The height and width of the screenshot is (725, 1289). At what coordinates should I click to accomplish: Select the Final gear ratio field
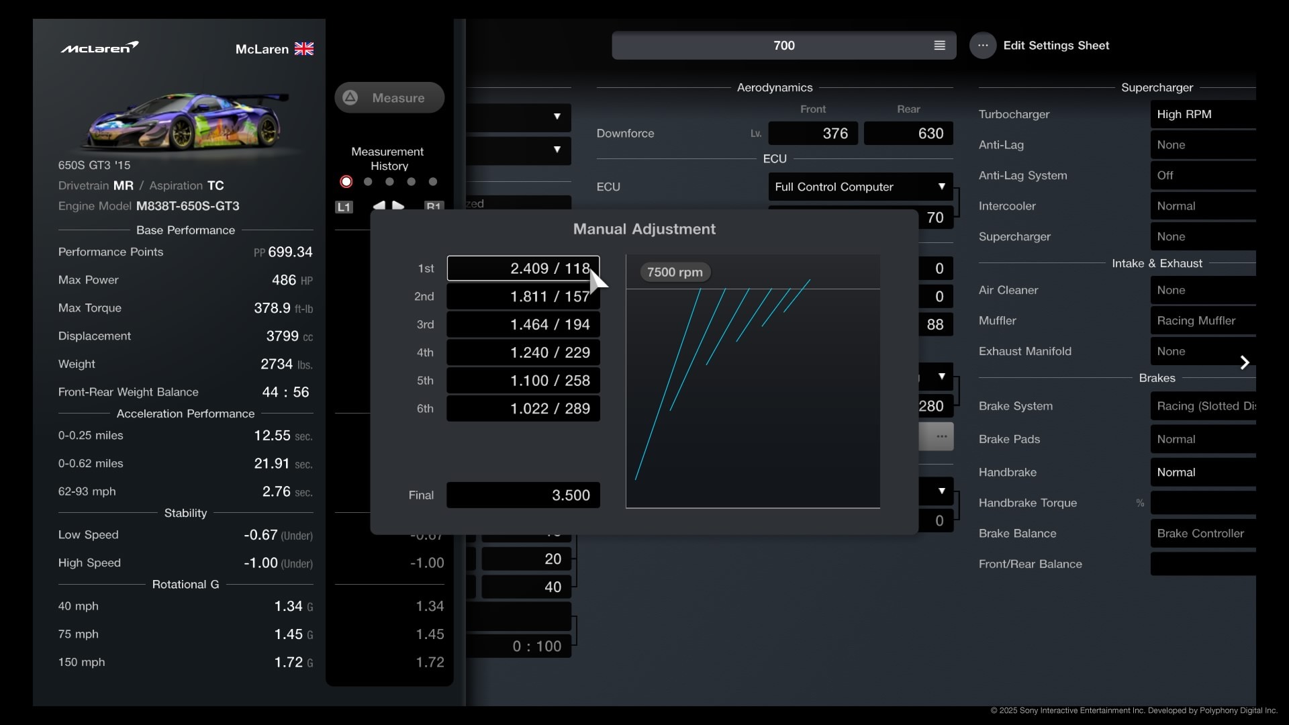(x=523, y=495)
